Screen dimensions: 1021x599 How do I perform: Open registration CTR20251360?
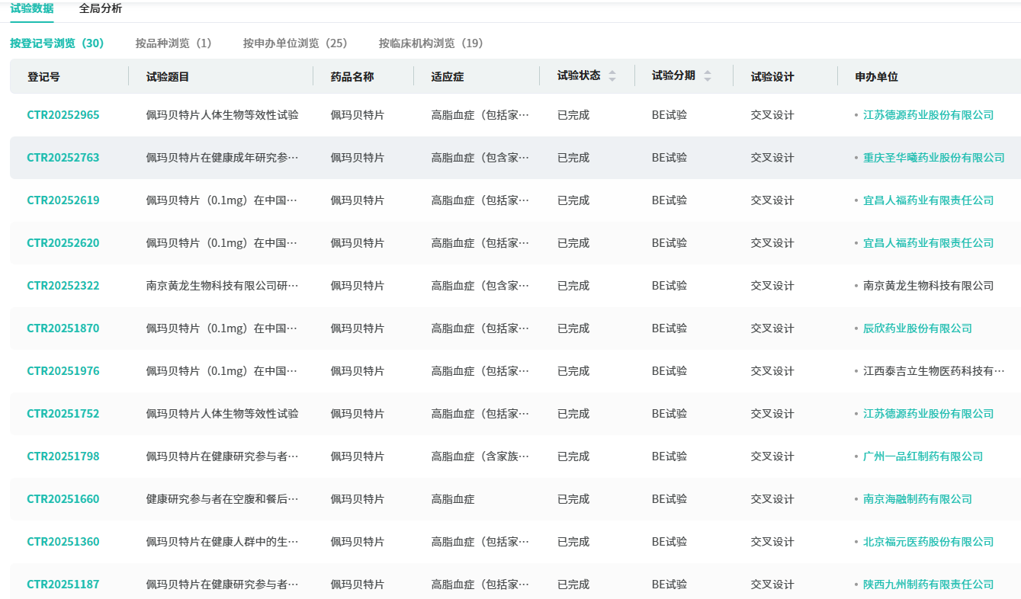pyautogui.click(x=63, y=542)
